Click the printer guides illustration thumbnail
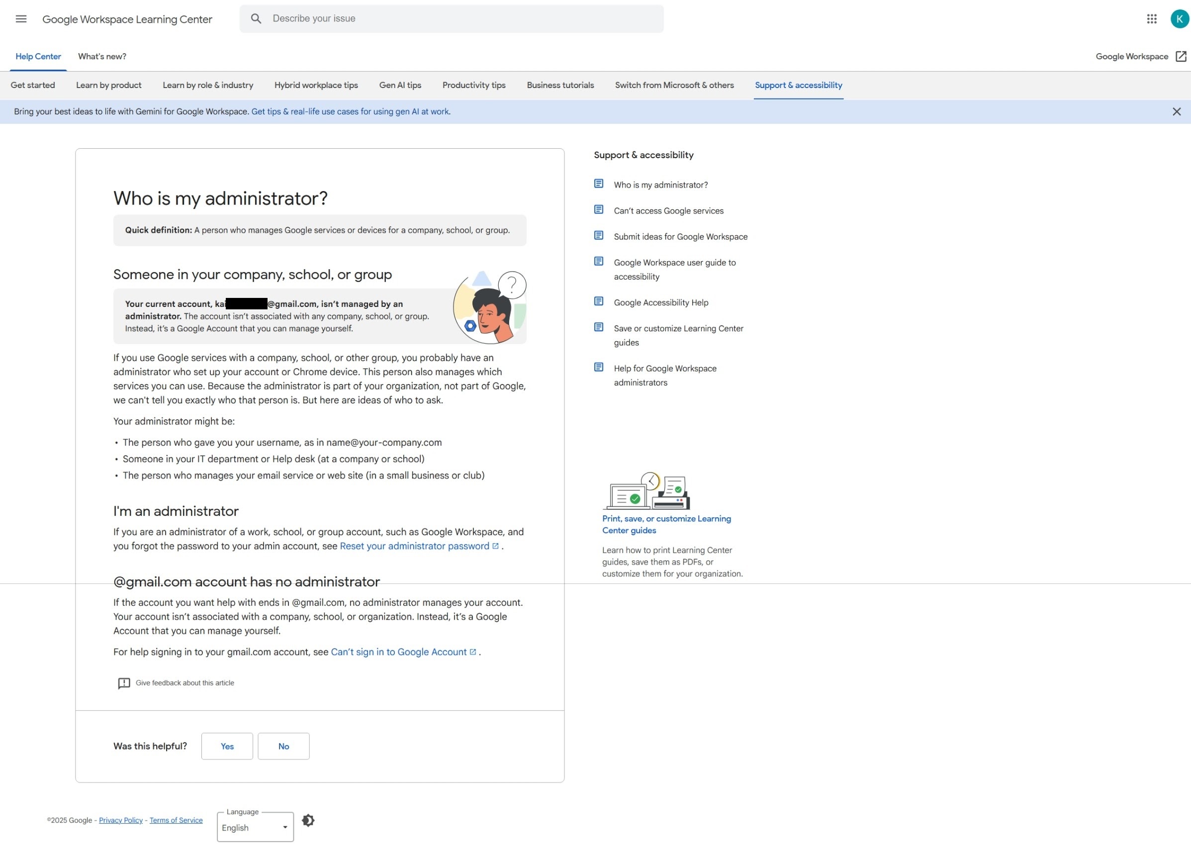The image size is (1191, 848). point(646,491)
